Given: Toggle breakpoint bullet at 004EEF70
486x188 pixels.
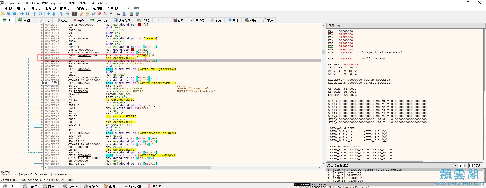Looking at the screenshot, I should [42, 69].
